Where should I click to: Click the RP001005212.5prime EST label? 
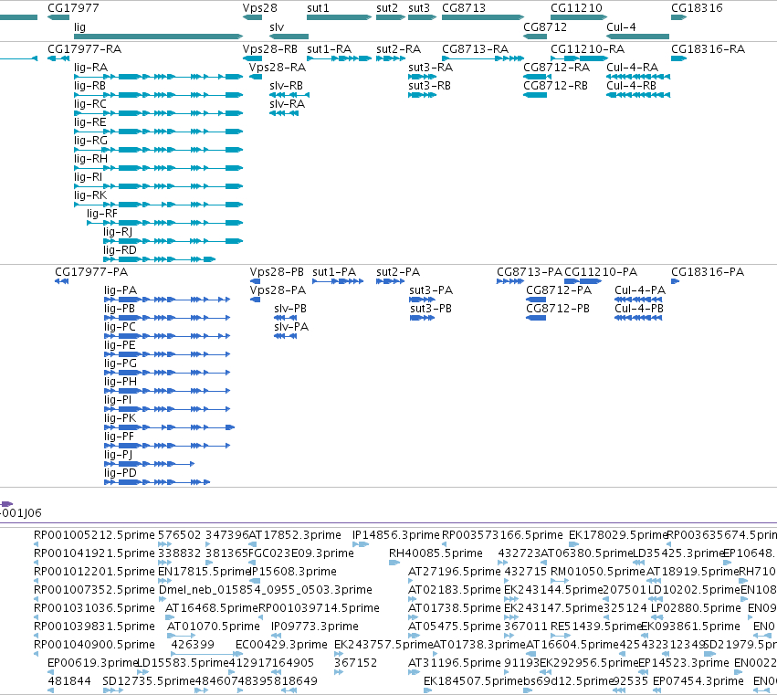94,535
